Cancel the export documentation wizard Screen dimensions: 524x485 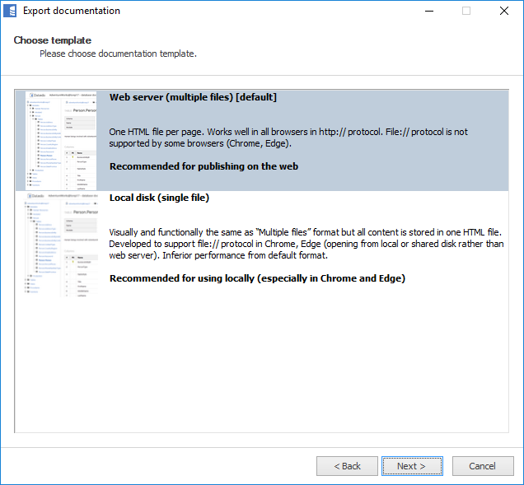click(482, 466)
